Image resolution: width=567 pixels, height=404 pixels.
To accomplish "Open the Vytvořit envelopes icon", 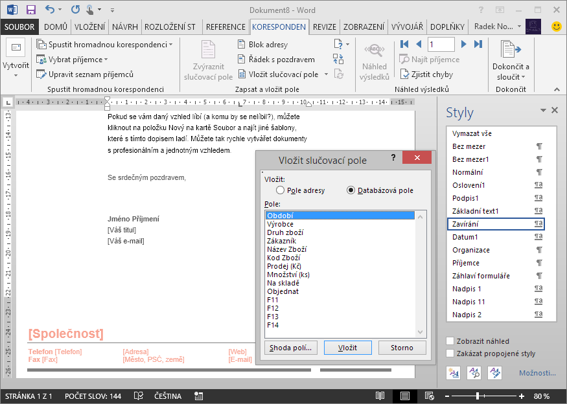I will coord(16,47).
